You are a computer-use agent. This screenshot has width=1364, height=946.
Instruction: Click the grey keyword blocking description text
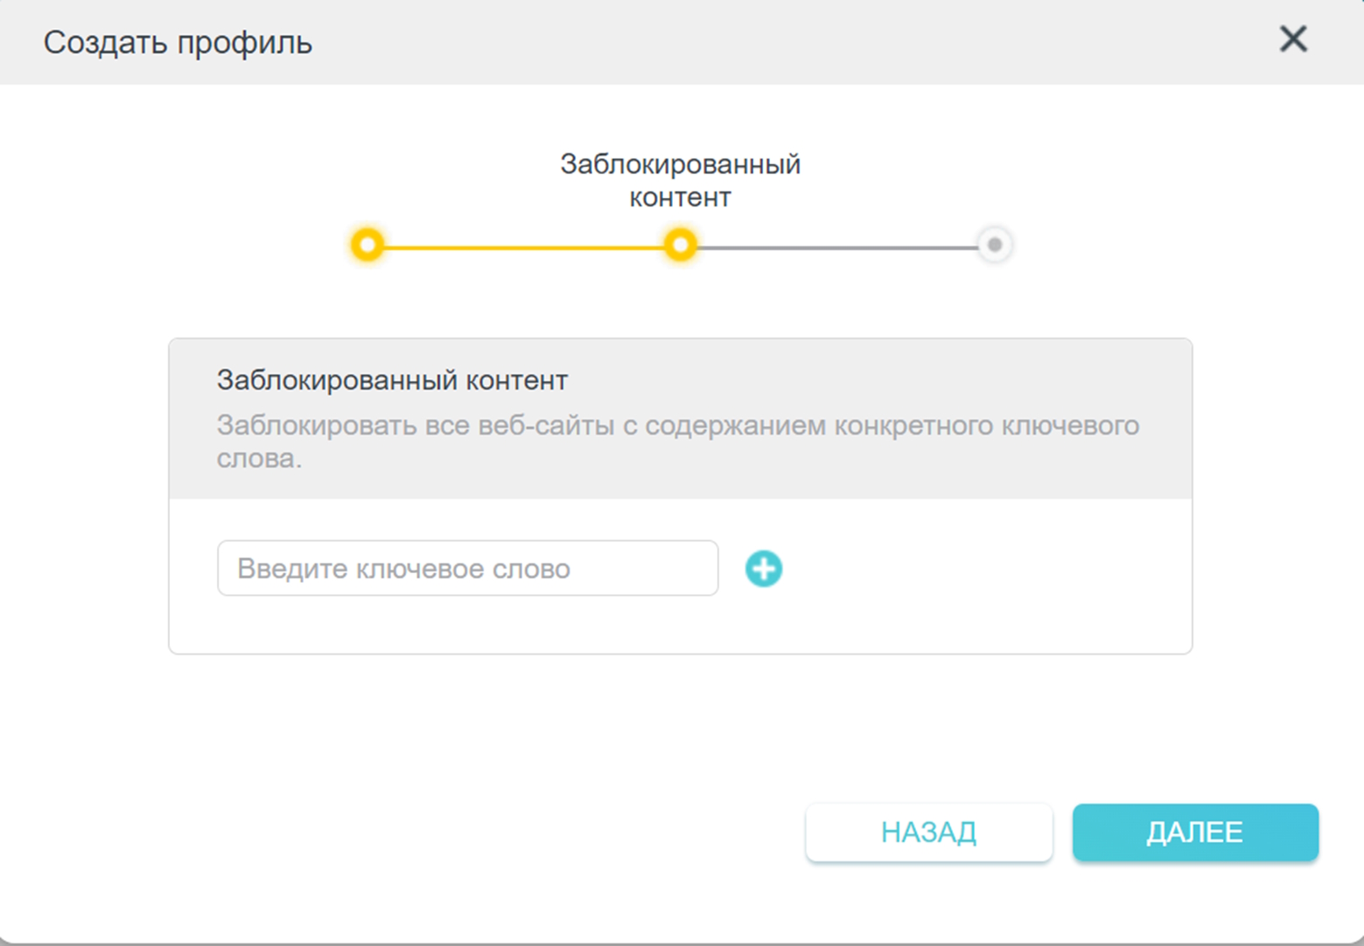point(677,426)
